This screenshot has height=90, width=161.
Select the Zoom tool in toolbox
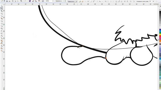tap(2, 13)
